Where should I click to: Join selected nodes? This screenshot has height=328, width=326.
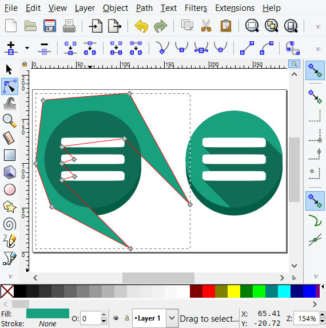point(70,48)
